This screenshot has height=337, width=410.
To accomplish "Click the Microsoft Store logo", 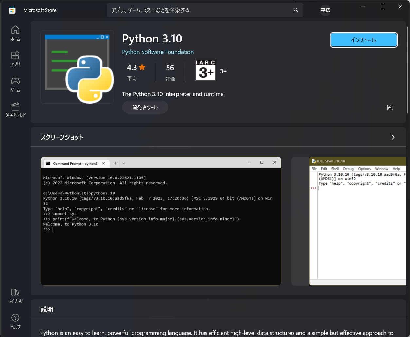I will point(12,10).
